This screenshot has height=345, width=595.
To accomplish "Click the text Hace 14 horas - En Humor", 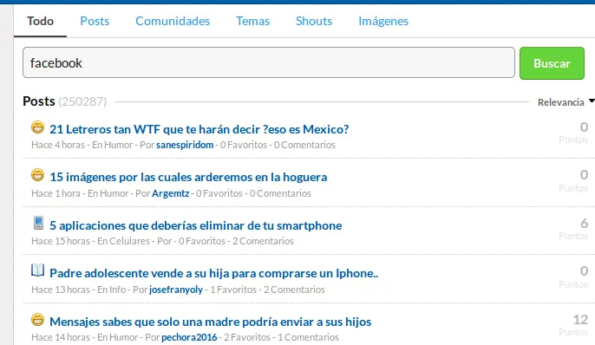I will click(x=85, y=337).
